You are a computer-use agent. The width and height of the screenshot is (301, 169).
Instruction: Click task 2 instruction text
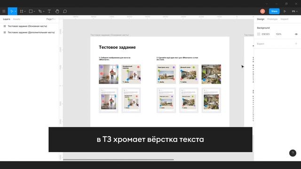pyautogui.click(x=177, y=58)
